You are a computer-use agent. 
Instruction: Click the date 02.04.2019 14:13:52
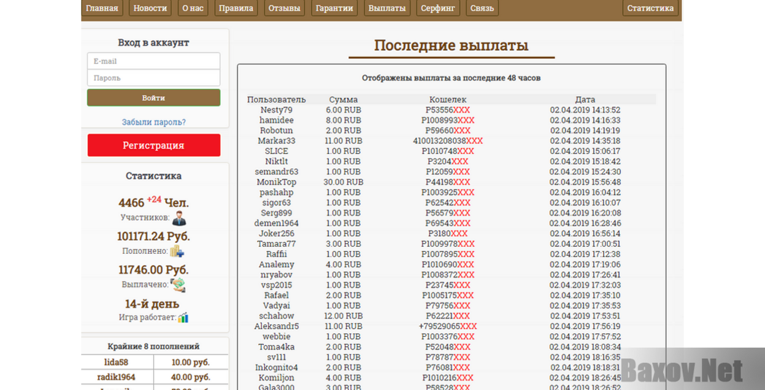click(x=585, y=110)
